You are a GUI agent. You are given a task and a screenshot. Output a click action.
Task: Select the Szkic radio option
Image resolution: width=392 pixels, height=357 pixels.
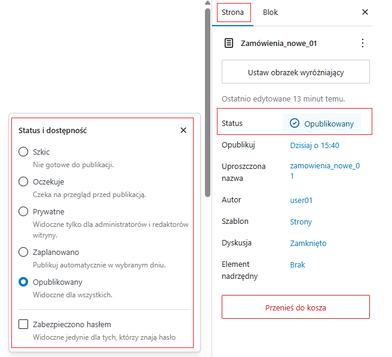point(23,152)
